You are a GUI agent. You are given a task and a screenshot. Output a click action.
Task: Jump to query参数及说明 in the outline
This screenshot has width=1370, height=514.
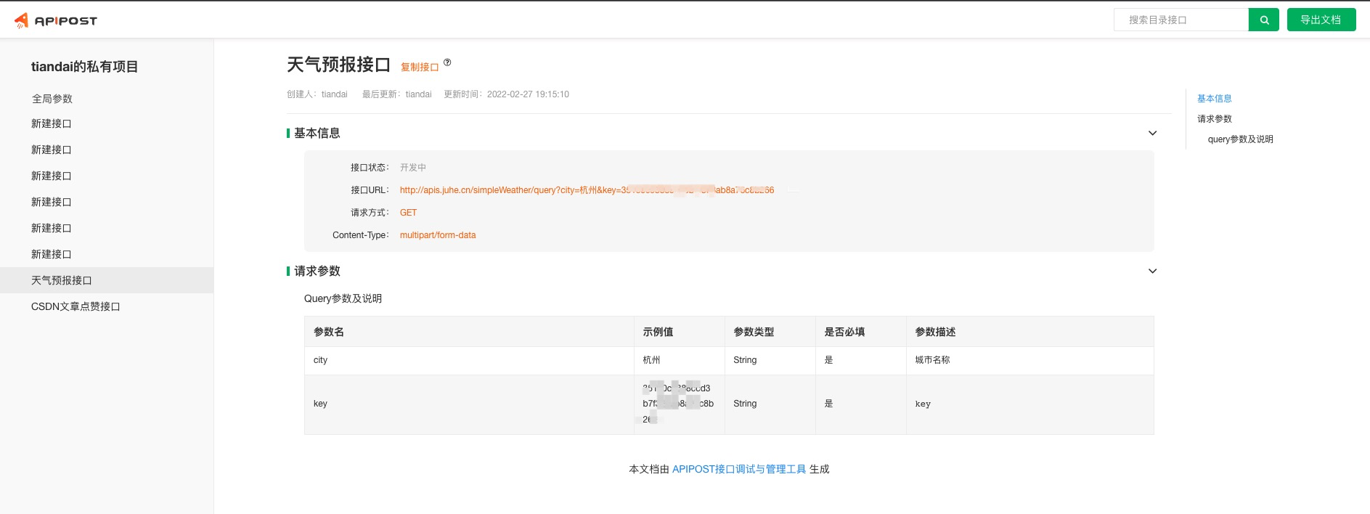[1240, 139]
